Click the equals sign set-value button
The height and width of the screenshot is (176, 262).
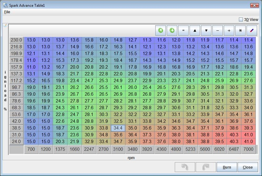[183, 30]
